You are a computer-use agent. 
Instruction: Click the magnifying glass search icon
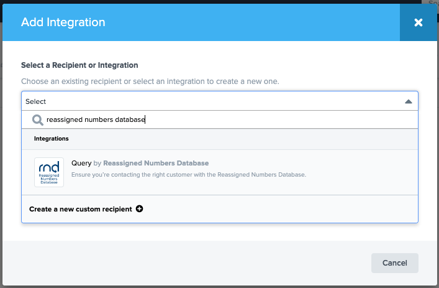coord(37,120)
